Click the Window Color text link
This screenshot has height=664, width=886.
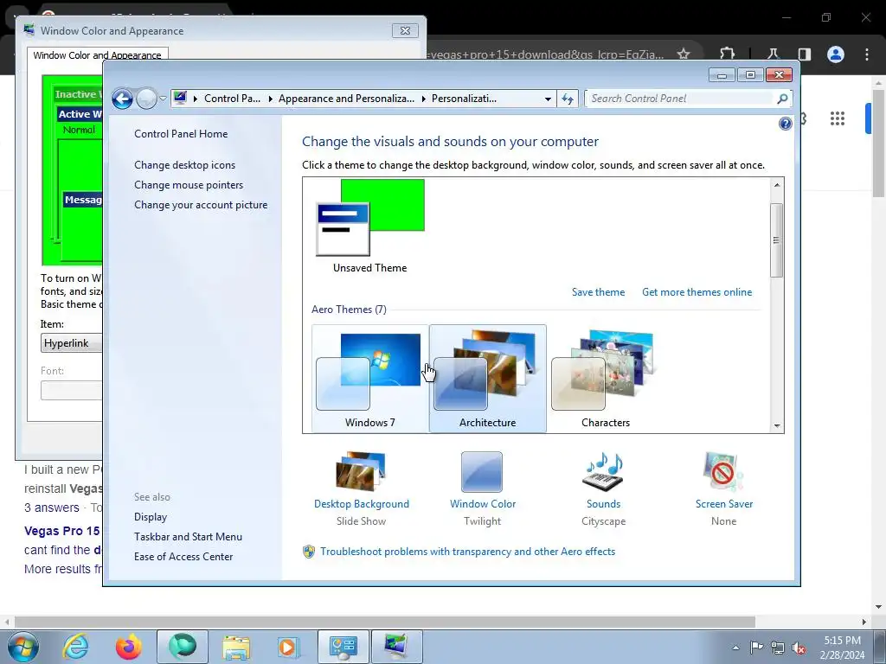(x=483, y=504)
